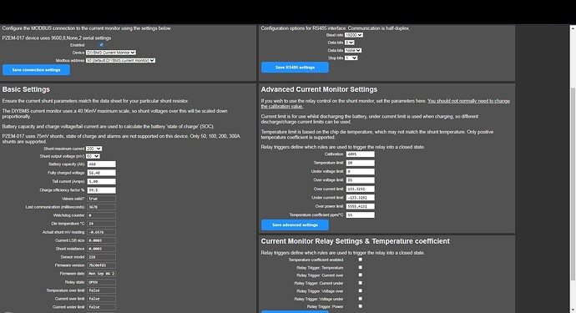Toggle Relay Trigger: Voltage under checkbox
The image size is (576, 313).
point(360,299)
